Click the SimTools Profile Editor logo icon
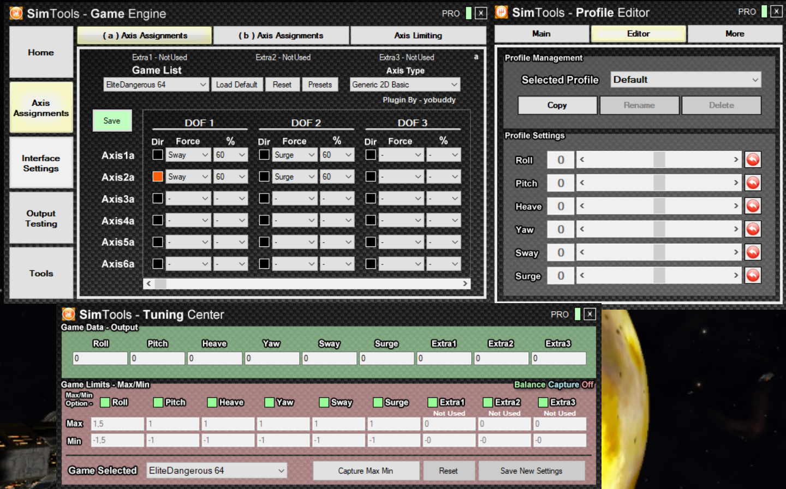786x489 pixels. coord(502,12)
